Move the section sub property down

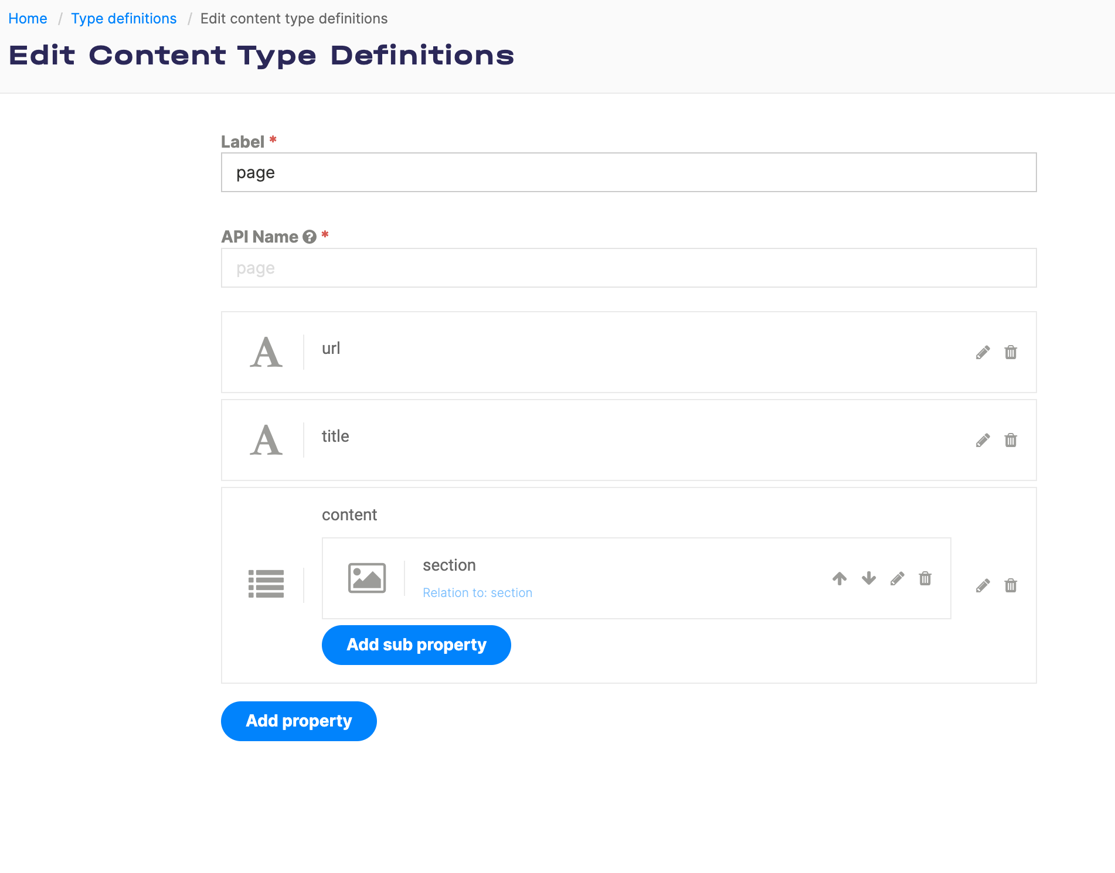click(x=869, y=578)
